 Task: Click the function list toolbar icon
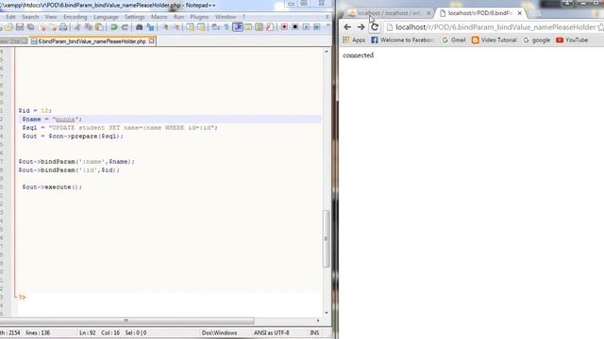270,27
